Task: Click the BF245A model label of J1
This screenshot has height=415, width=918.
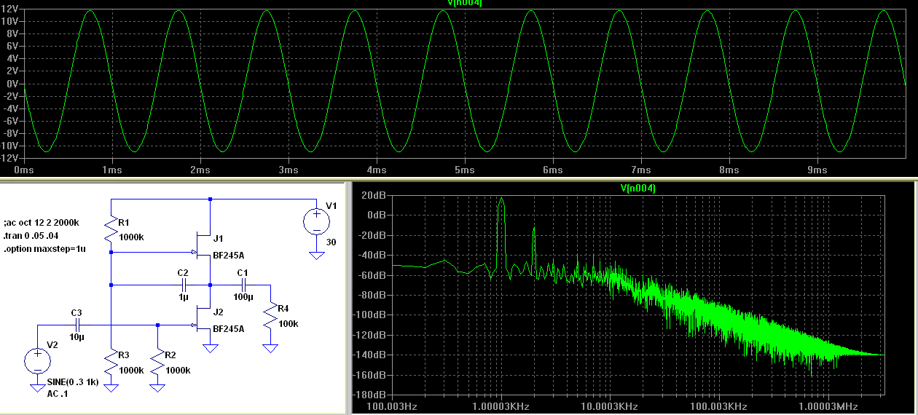Action: click(229, 256)
